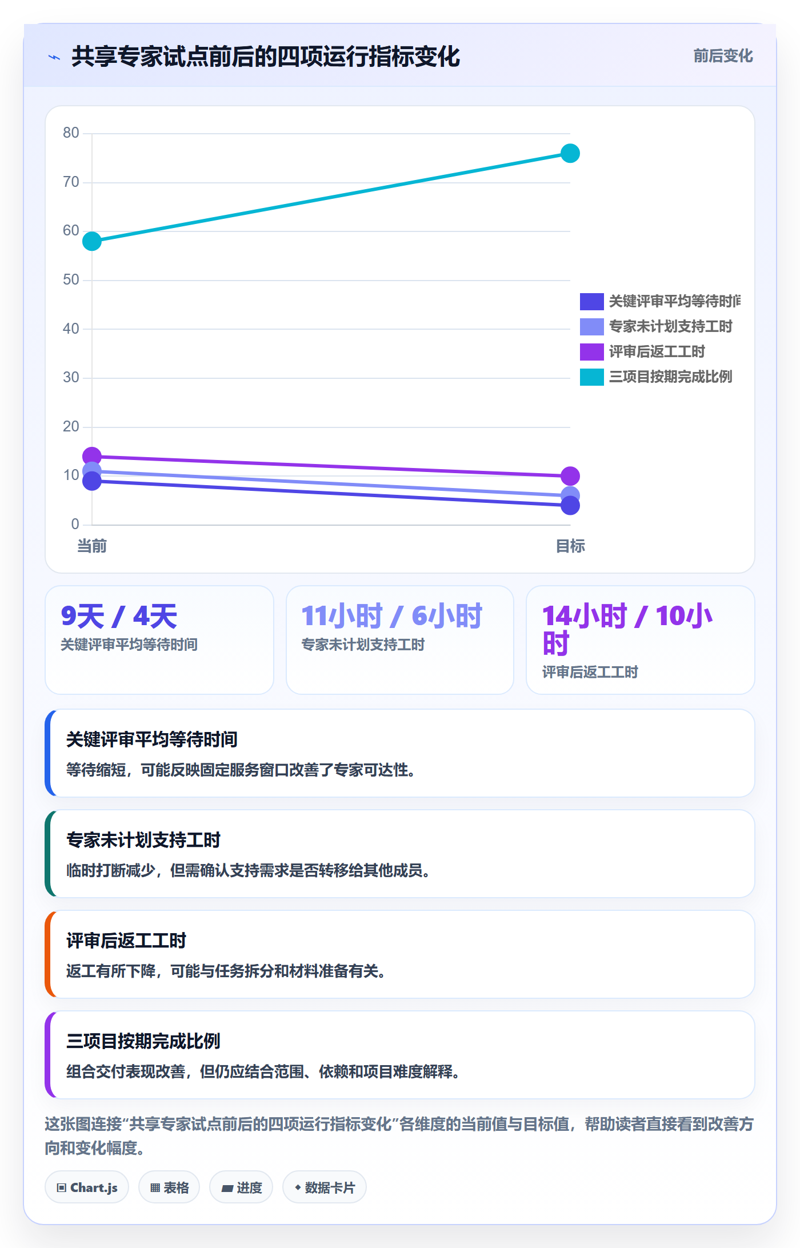Hide the 专家未计划支持工时 series via legend label
The image size is (800, 1248).
tap(670, 326)
